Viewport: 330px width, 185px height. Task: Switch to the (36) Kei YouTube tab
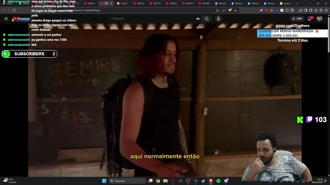click(172, 3)
